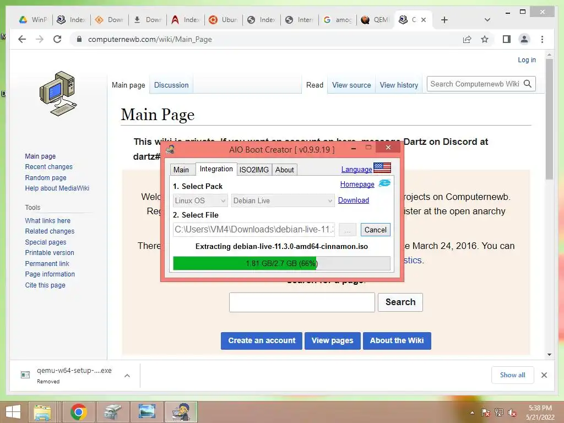Open Chrome from the taskbar
The height and width of the screenshot is (423, 564).
pos(79,412)
